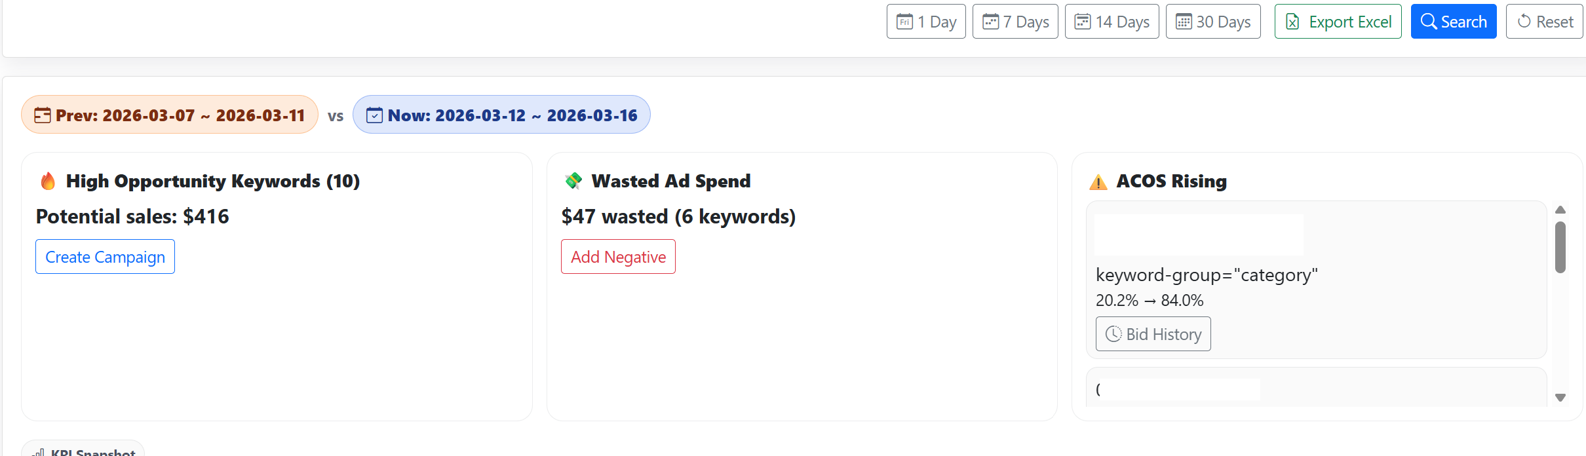
Task: Click the 30 Days calendar icon
Action: click(1184, 22)
